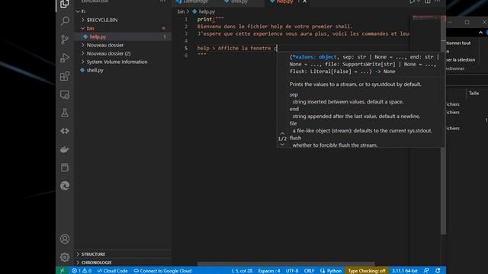Toggle Type Checking off status item

click(367, 271)
